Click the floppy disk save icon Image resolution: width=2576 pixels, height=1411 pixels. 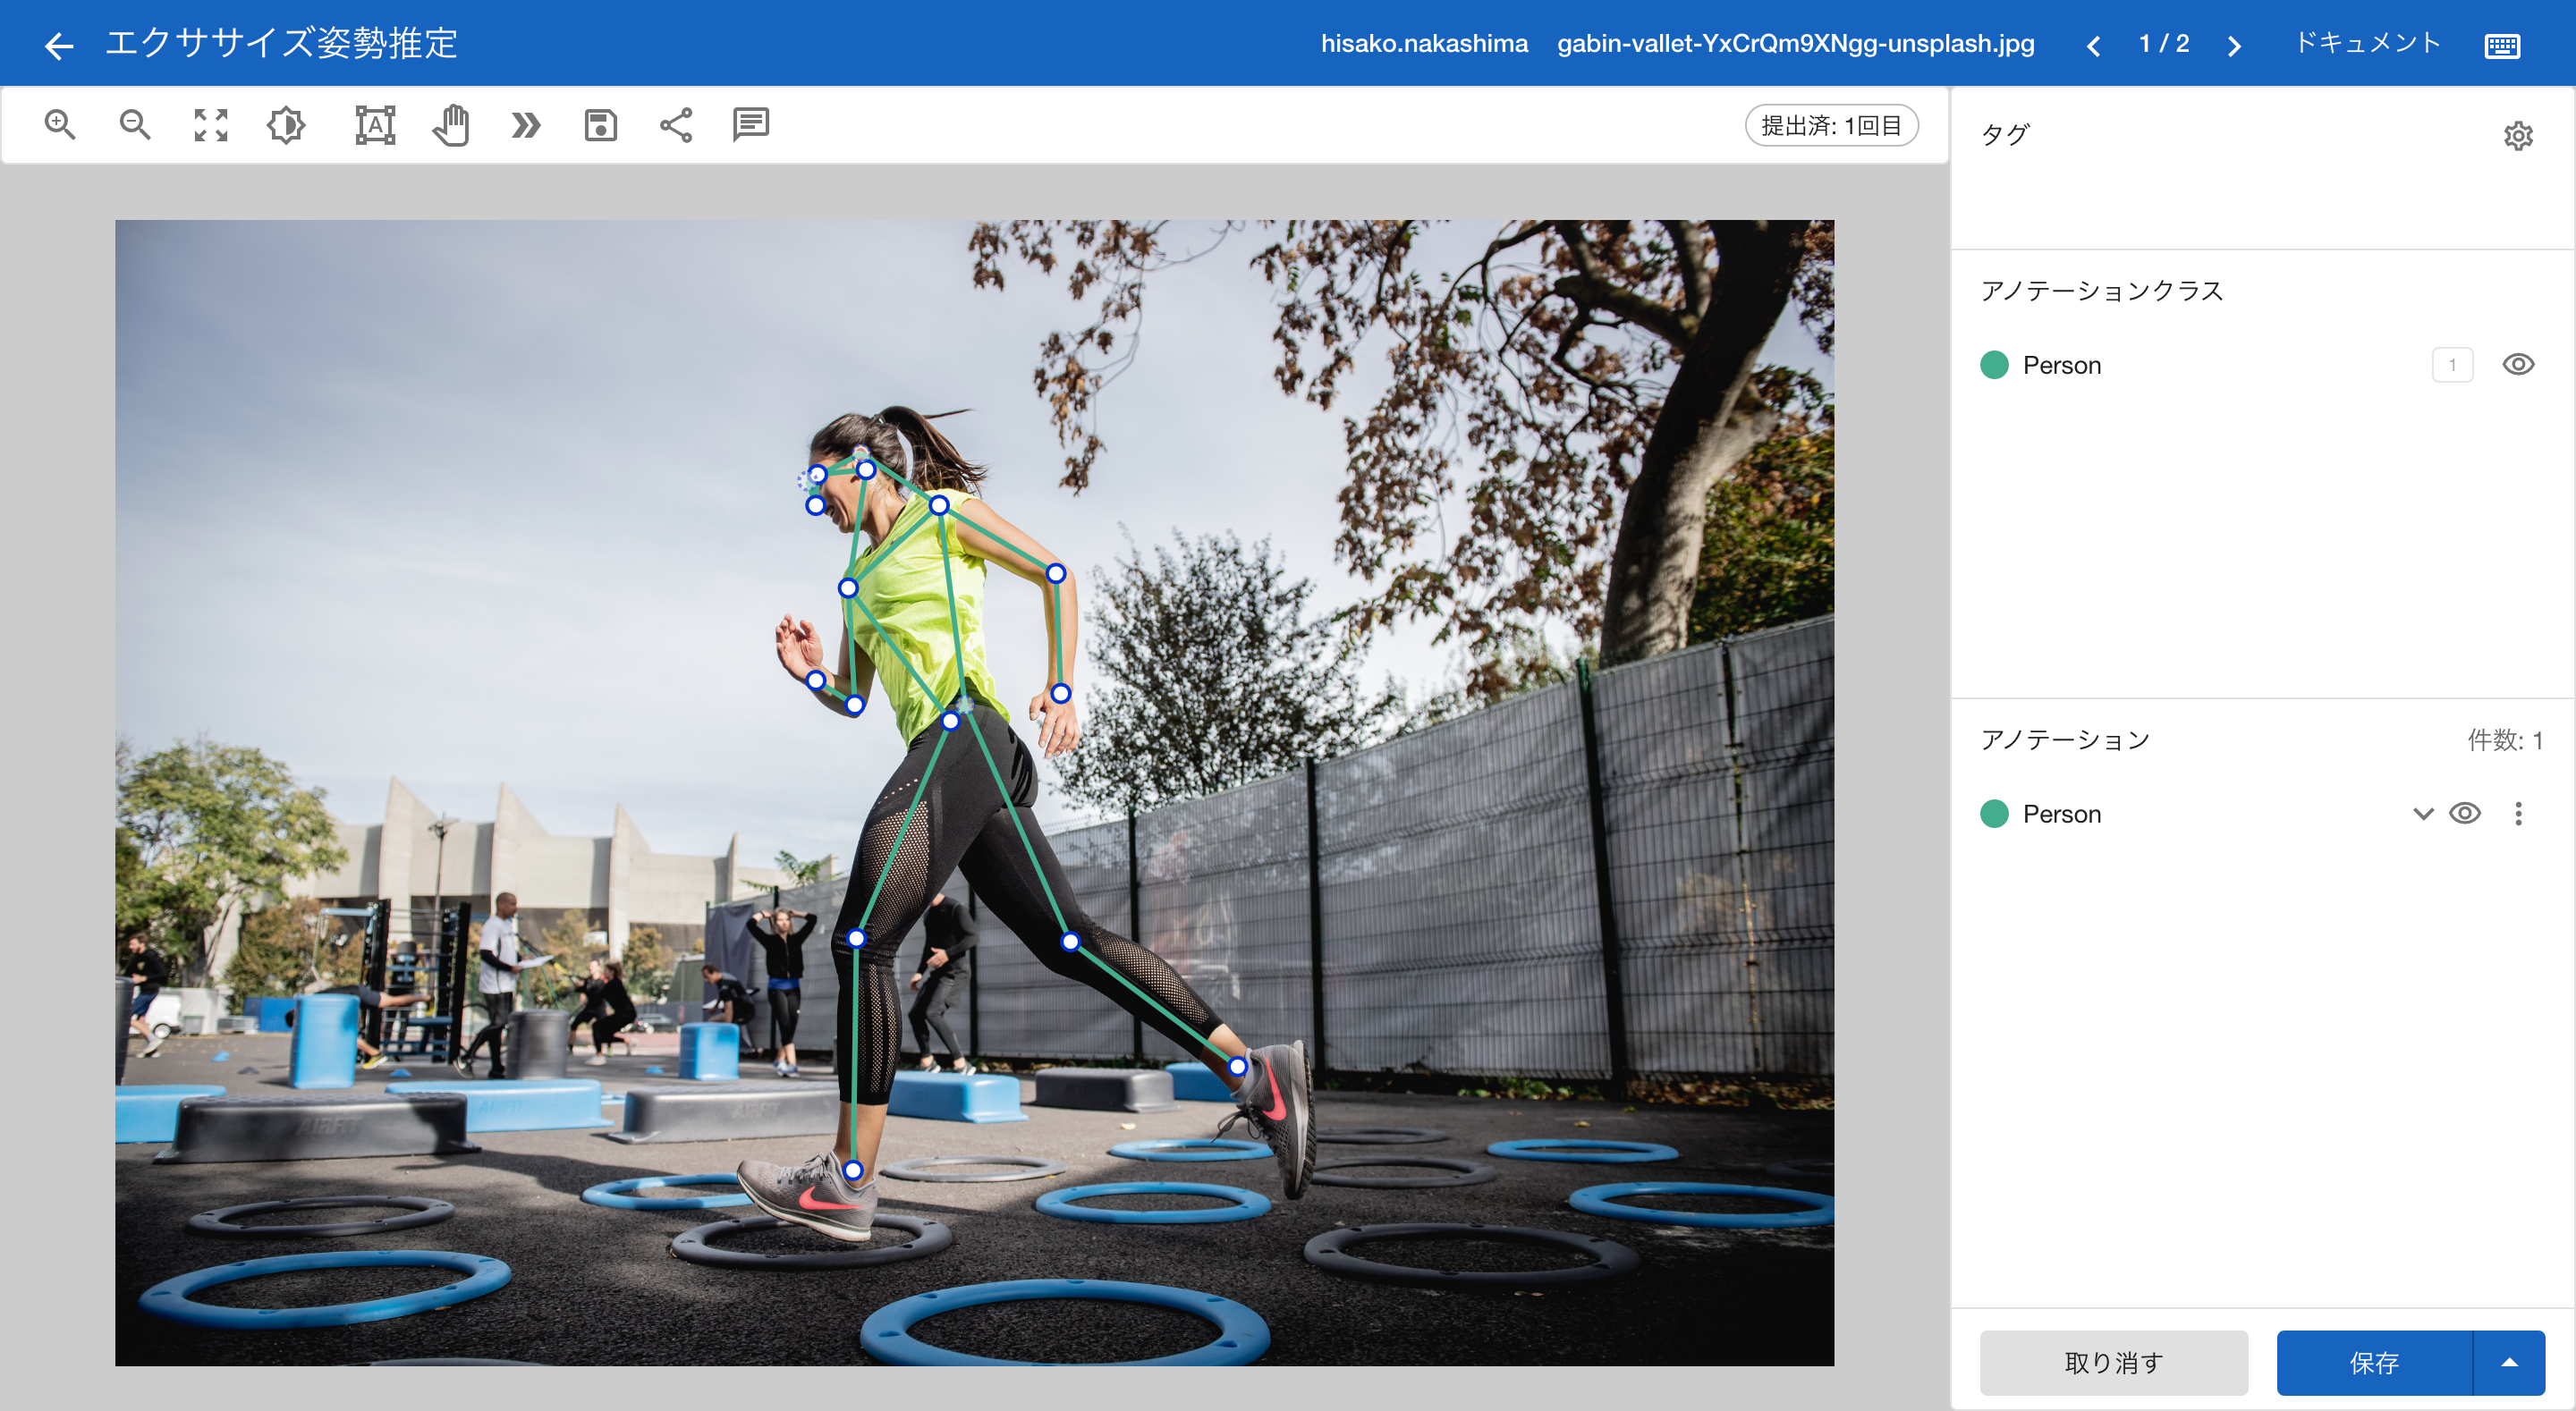[600, 125]
